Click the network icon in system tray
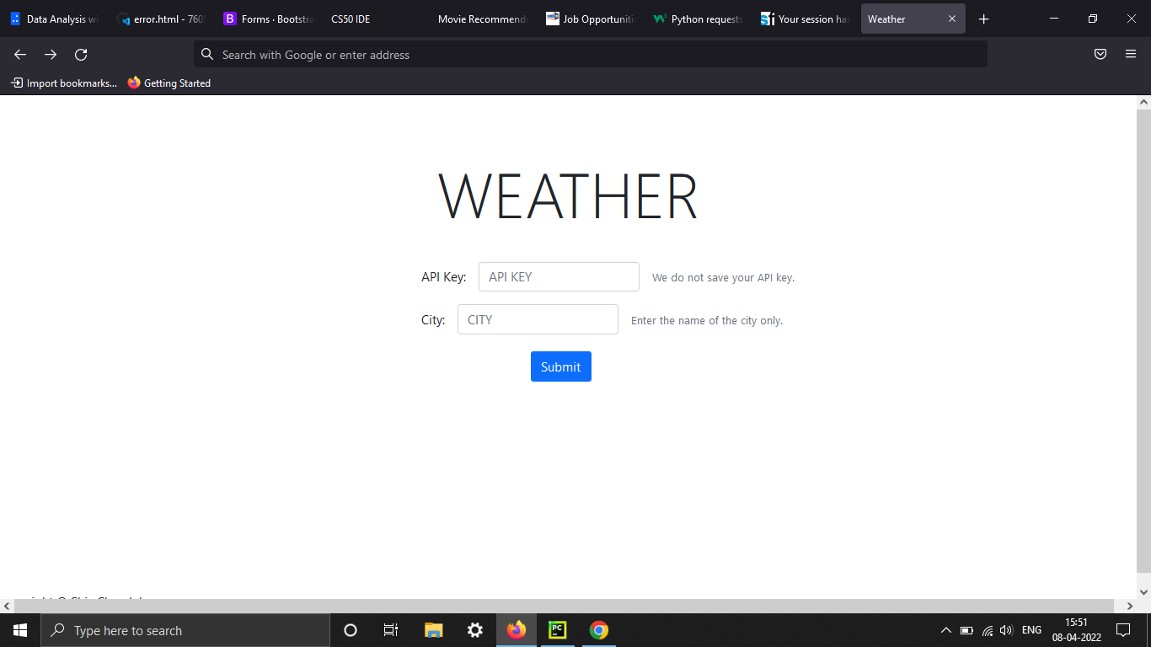1151x647 pixels. (987, 630)
